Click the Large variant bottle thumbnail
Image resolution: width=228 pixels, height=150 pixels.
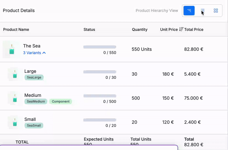(15, 74)
